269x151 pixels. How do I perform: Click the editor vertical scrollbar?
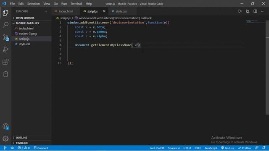267,68
